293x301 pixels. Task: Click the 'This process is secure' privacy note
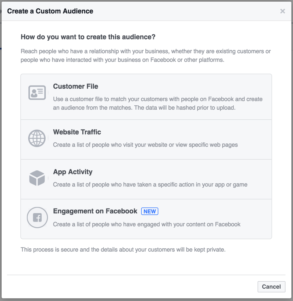[x=123, y=250]
